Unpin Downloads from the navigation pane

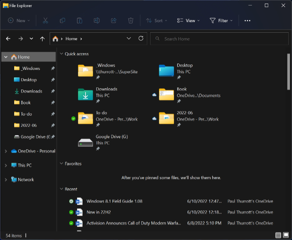(53, 91)
